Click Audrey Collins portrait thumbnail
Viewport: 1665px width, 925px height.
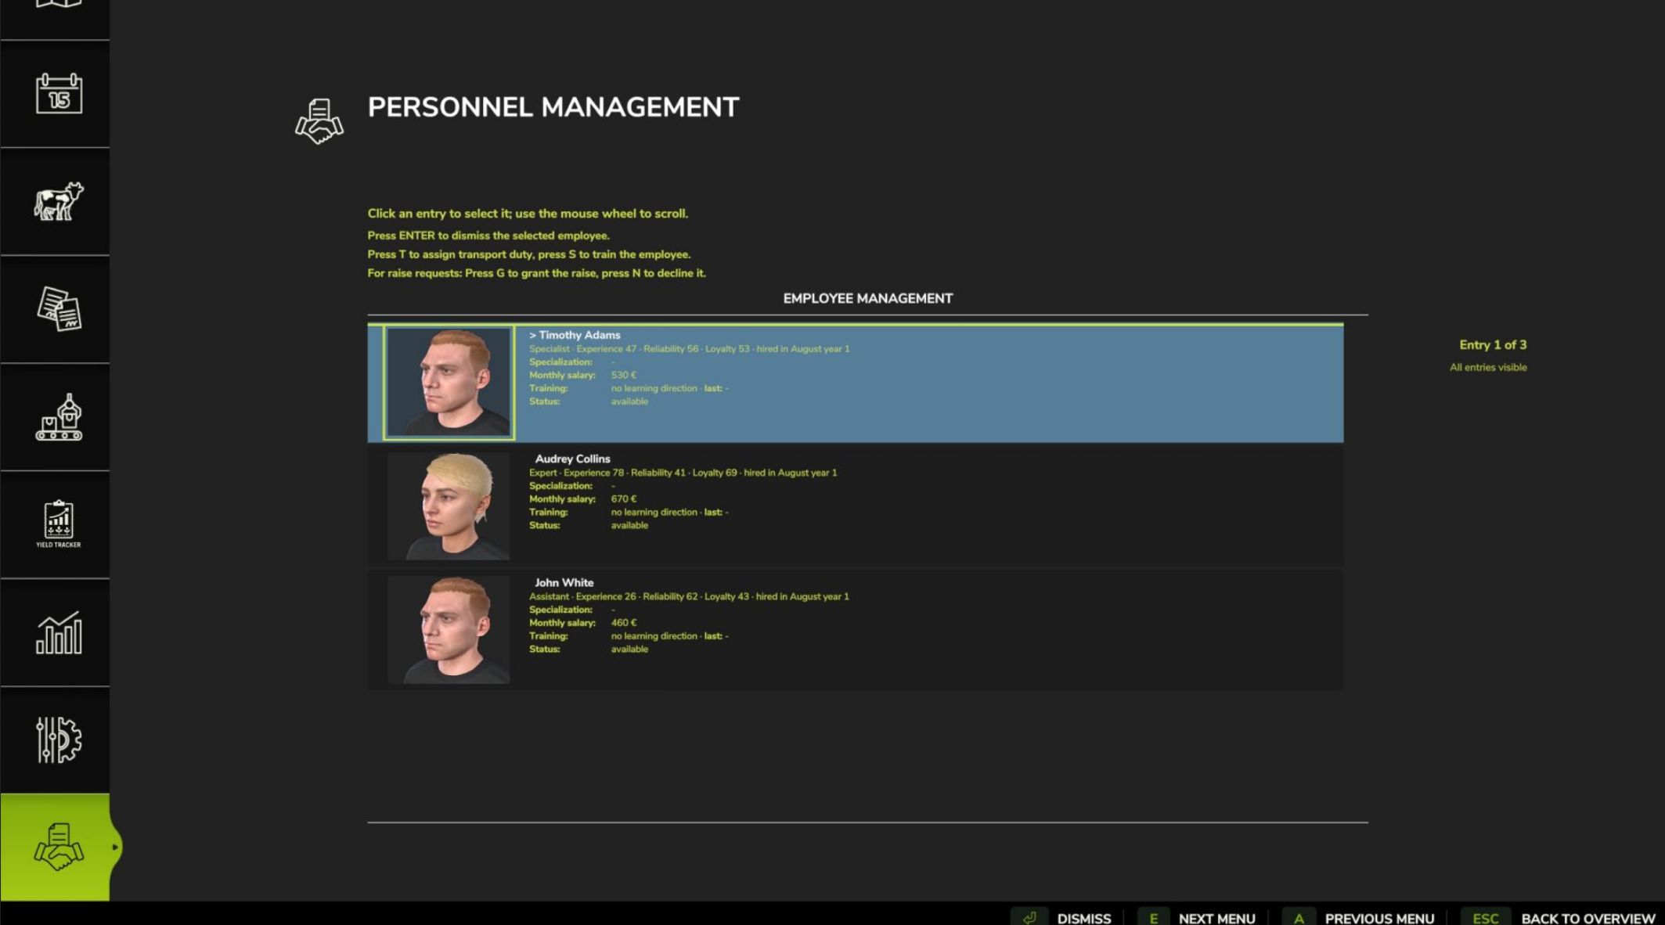[x=449, y=506]
